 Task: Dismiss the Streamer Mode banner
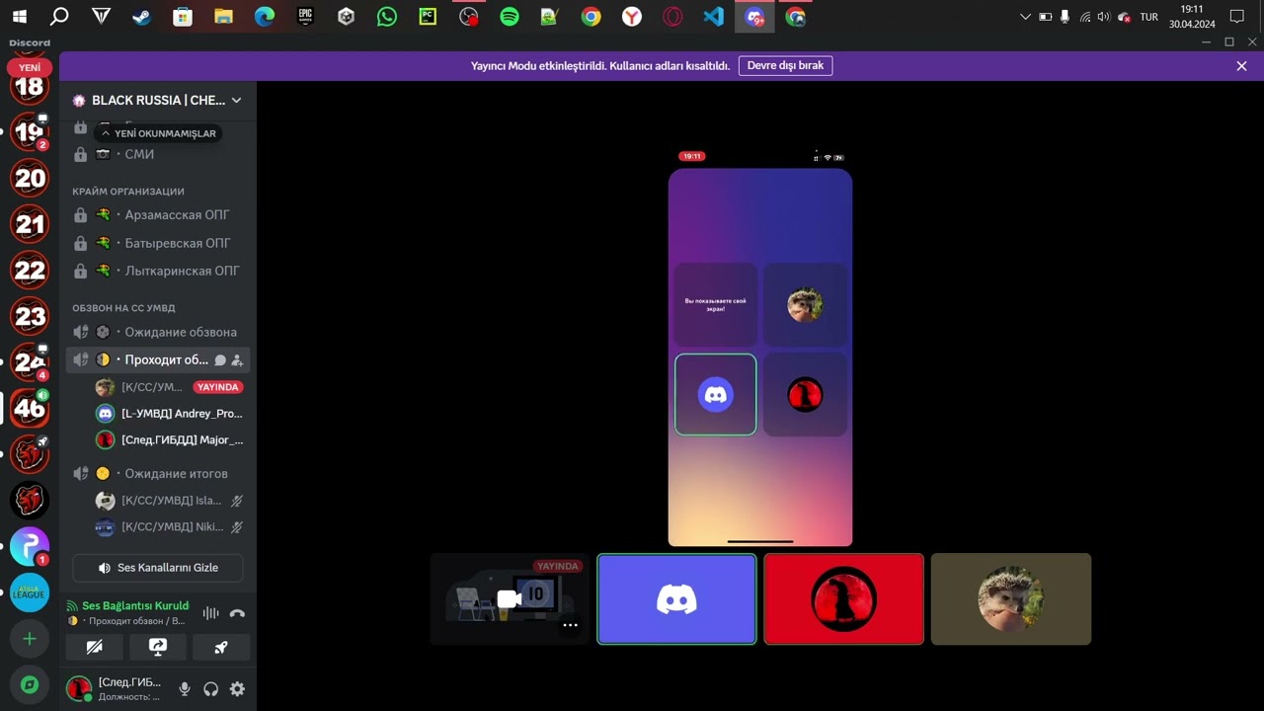1241,66
